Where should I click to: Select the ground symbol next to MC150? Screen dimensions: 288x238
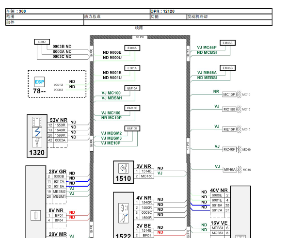point(239,109)
